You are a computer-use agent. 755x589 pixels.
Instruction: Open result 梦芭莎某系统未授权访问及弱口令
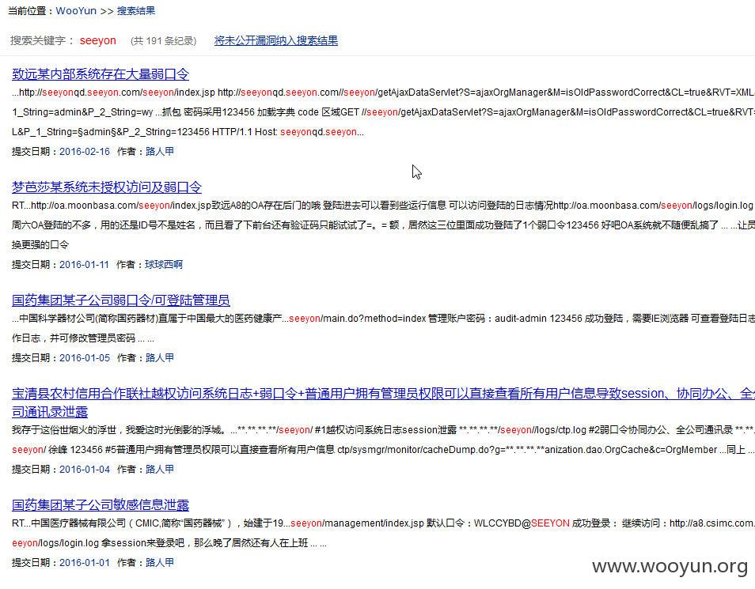point(107,187)
